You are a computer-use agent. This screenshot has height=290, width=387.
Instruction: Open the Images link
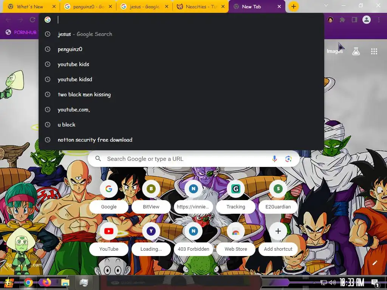[335, 51]
